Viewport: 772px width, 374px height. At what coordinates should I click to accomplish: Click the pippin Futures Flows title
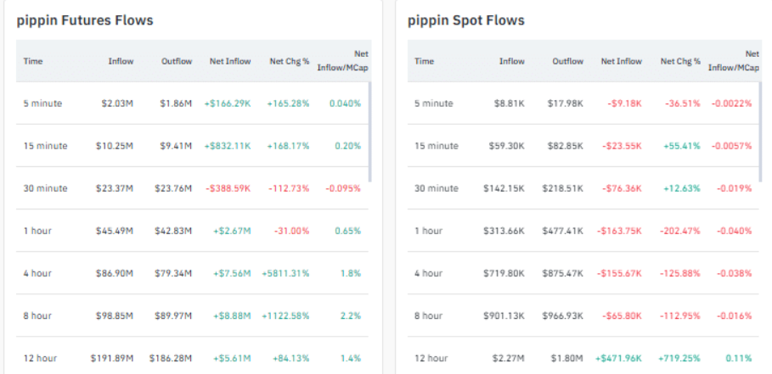click(85, 20)
